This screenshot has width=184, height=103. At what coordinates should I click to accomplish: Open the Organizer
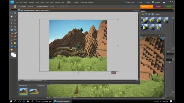[x=156, y=2]
